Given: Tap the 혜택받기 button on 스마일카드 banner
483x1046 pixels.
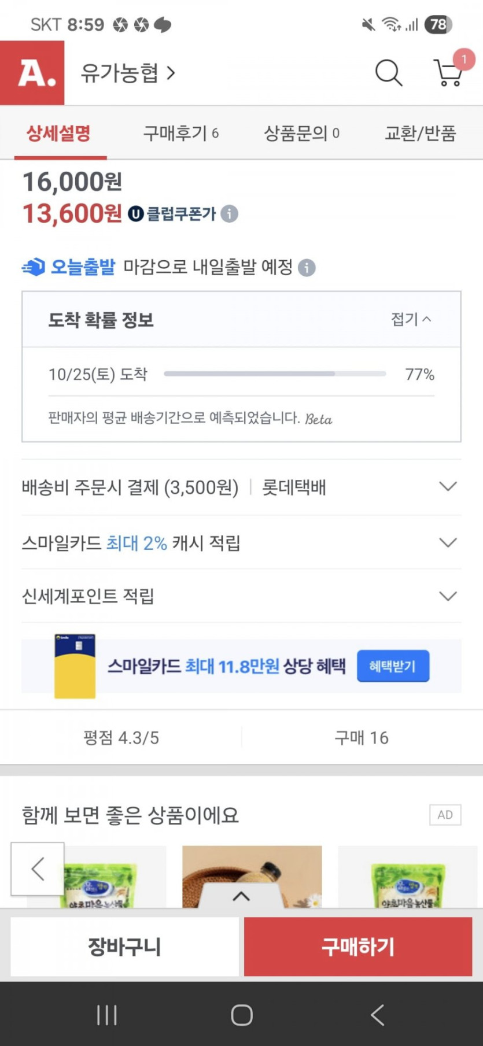Looking at the screenshot, I should point(393,666).
